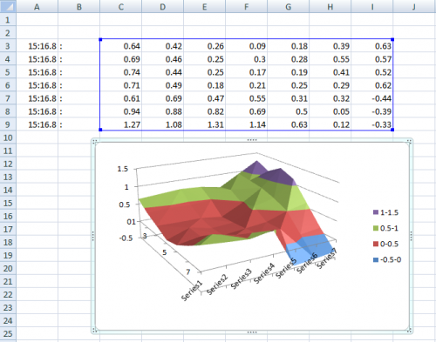Select row 3 header

pyautogui.click(x=8, y=46)
